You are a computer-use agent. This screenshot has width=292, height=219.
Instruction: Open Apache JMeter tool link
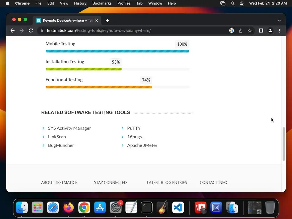coord(142,145)
